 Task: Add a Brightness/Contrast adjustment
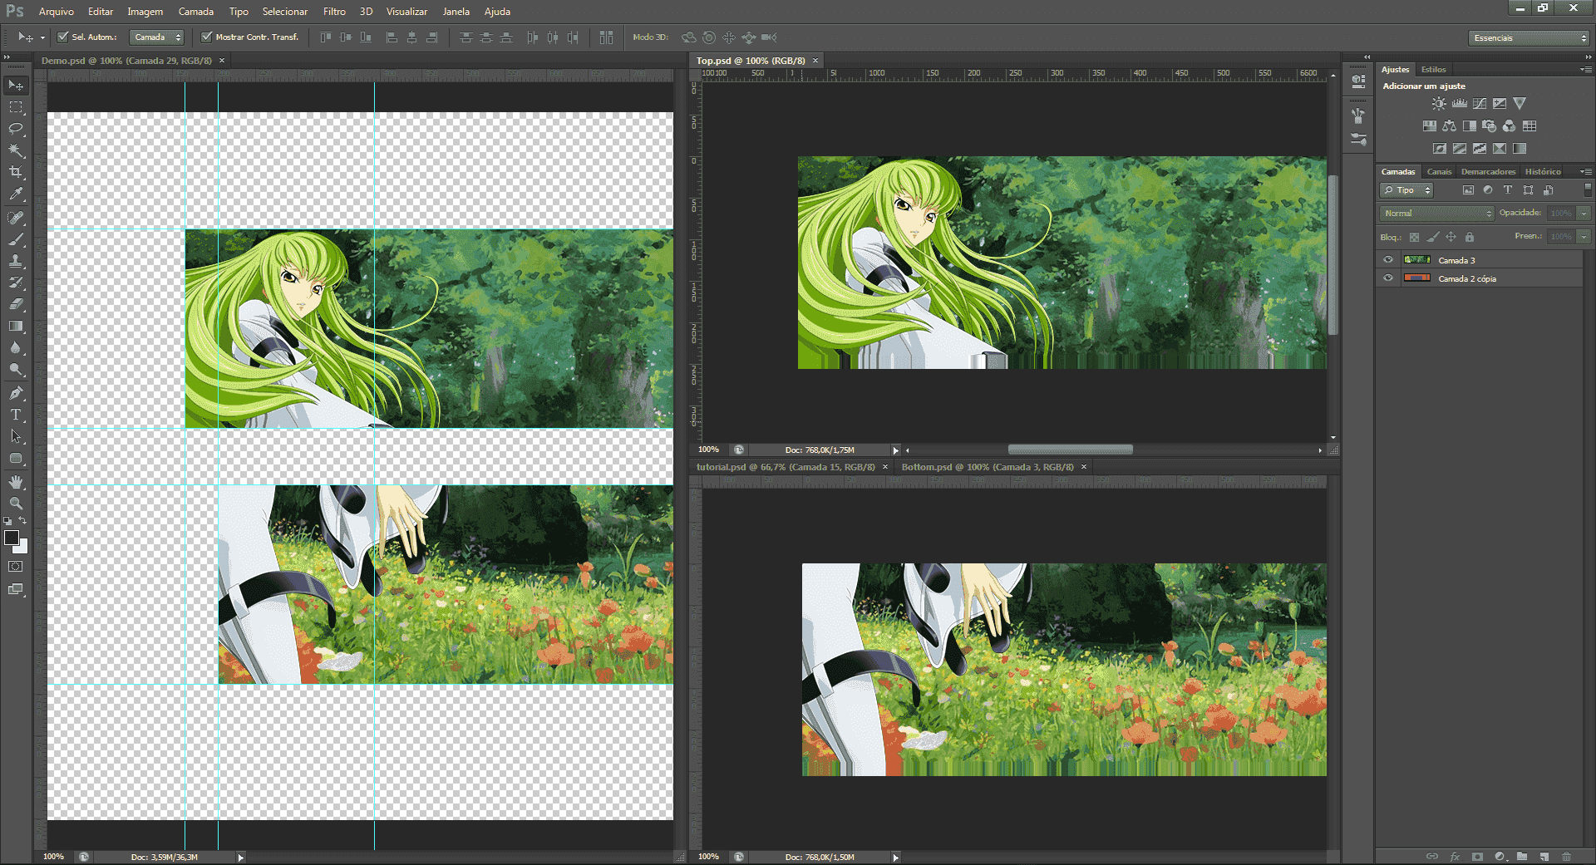coord(1439,104)
